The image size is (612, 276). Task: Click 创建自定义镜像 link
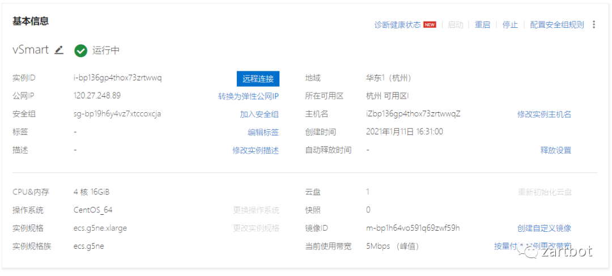point(544,228)
